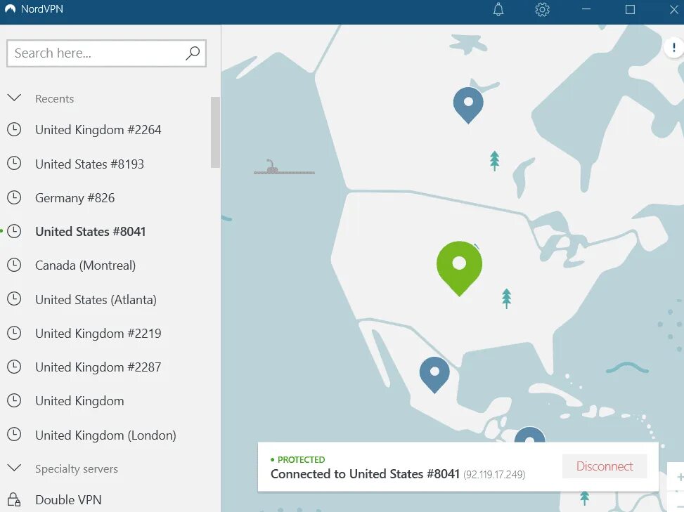Click the clock icon beside plain United Kingdom
684x512 pixels.
[x=14, y=400]
